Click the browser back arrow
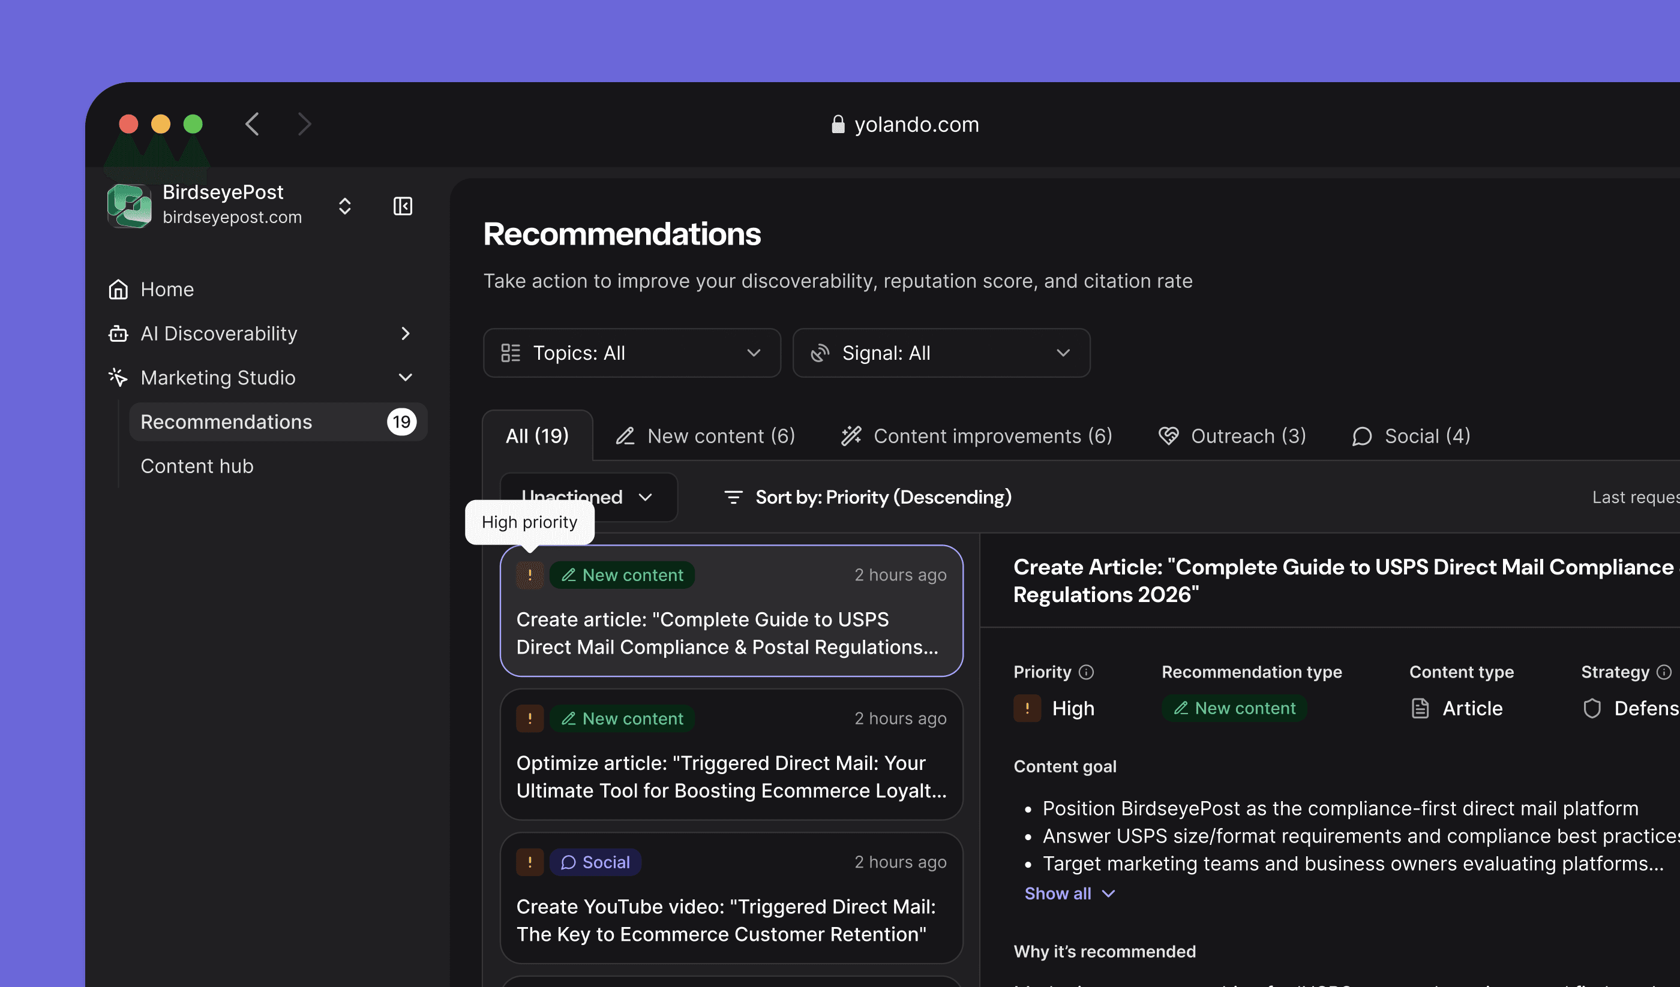1680x987 pixels. click(x=252, y=124)
